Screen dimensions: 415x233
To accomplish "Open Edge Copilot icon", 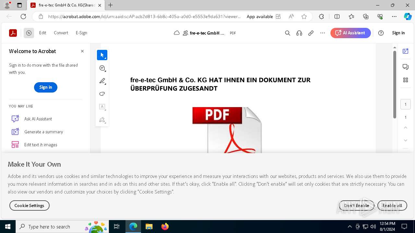I will click(408, 17).
